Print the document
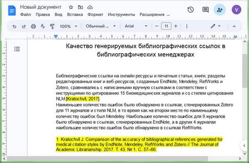The image size is (249, 163). click(33, 26)
